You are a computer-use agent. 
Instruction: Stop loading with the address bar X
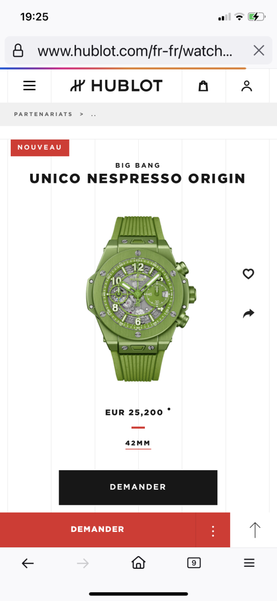[259, 51]
